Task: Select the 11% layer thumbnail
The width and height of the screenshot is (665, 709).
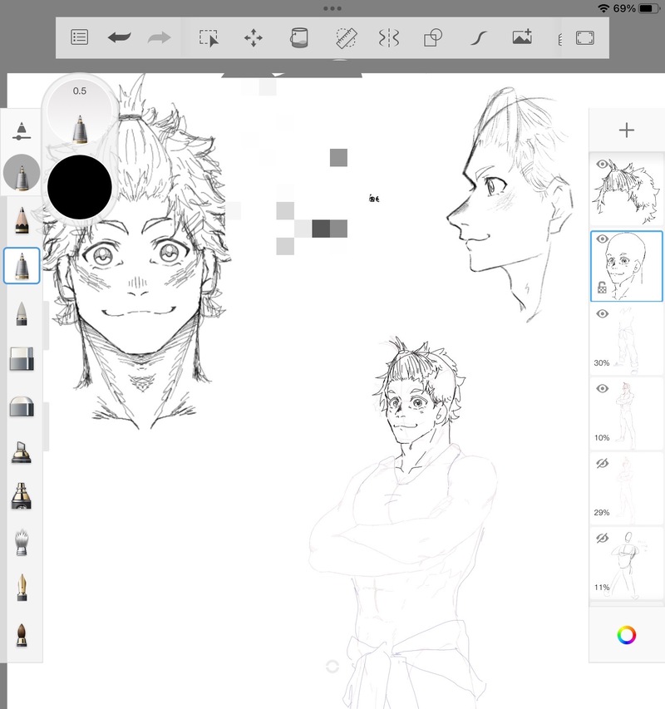Action: [x=627, y=564]
